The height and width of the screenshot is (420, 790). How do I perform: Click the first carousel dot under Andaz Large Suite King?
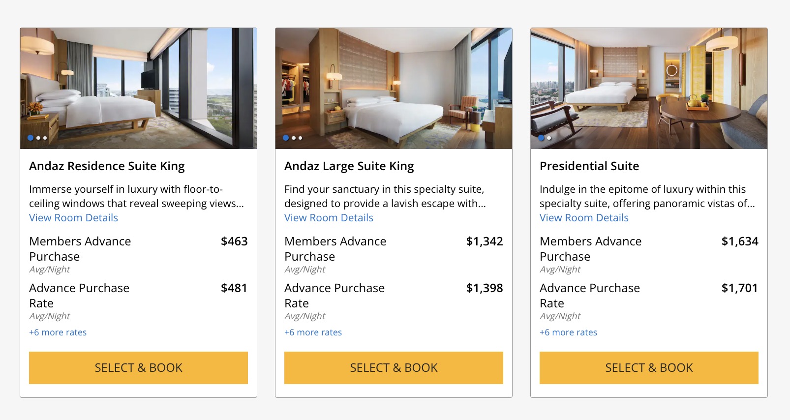[285, 139]
